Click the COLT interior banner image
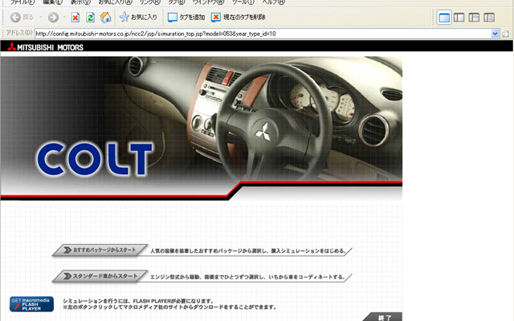This screenshot has width=514, height=321. [202, 128]
